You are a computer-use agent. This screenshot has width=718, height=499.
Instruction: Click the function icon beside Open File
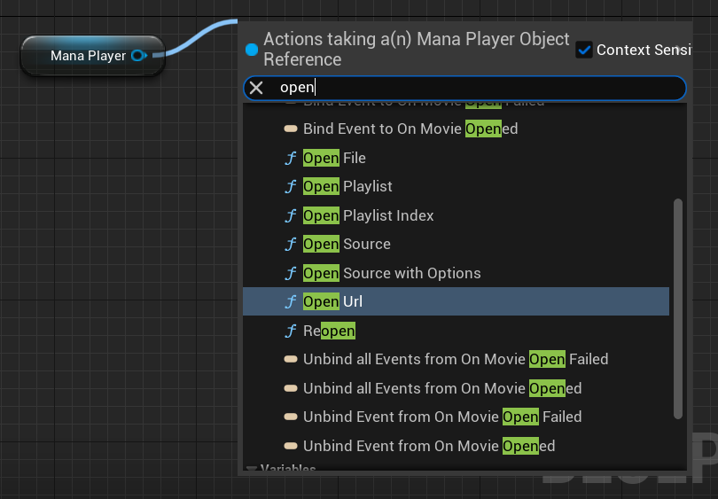pyautogui.click(x=291, y=159)
